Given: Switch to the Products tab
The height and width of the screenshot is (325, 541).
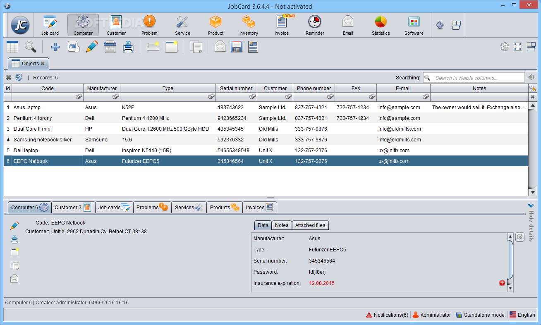Looking at the screenshot, I should coord(225,207).
